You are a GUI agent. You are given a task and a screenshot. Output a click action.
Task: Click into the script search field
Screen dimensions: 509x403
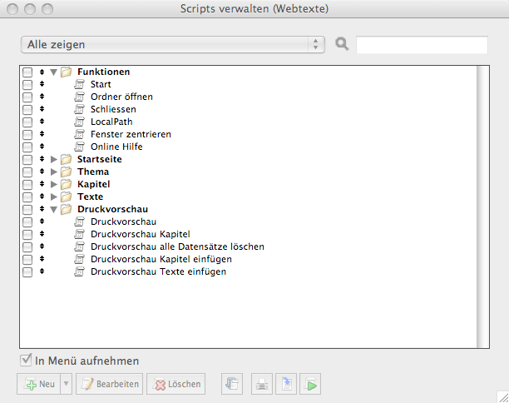[x=422, y=45]
